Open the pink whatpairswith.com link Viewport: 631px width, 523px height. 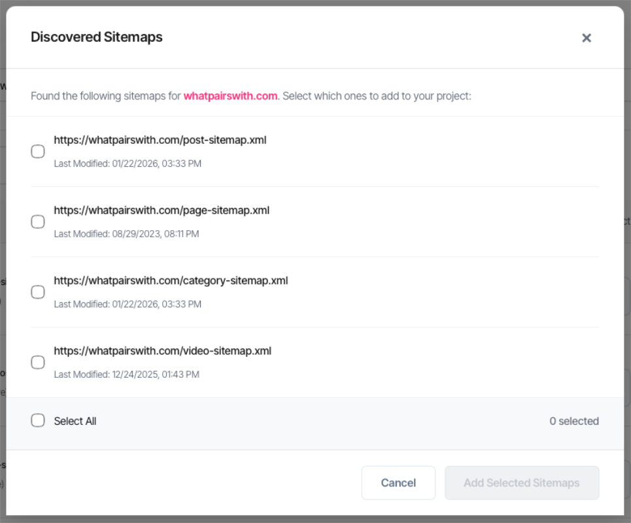tap(230, 96)
